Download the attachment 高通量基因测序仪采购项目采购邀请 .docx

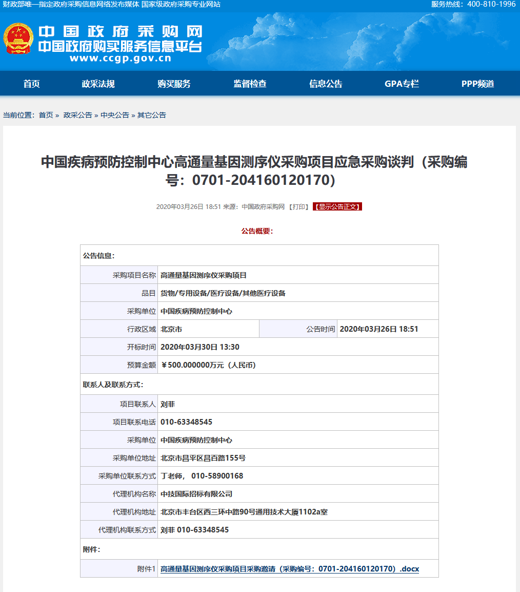coord(290,569)
